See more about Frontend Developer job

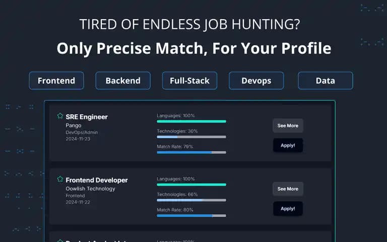point(288,189)
